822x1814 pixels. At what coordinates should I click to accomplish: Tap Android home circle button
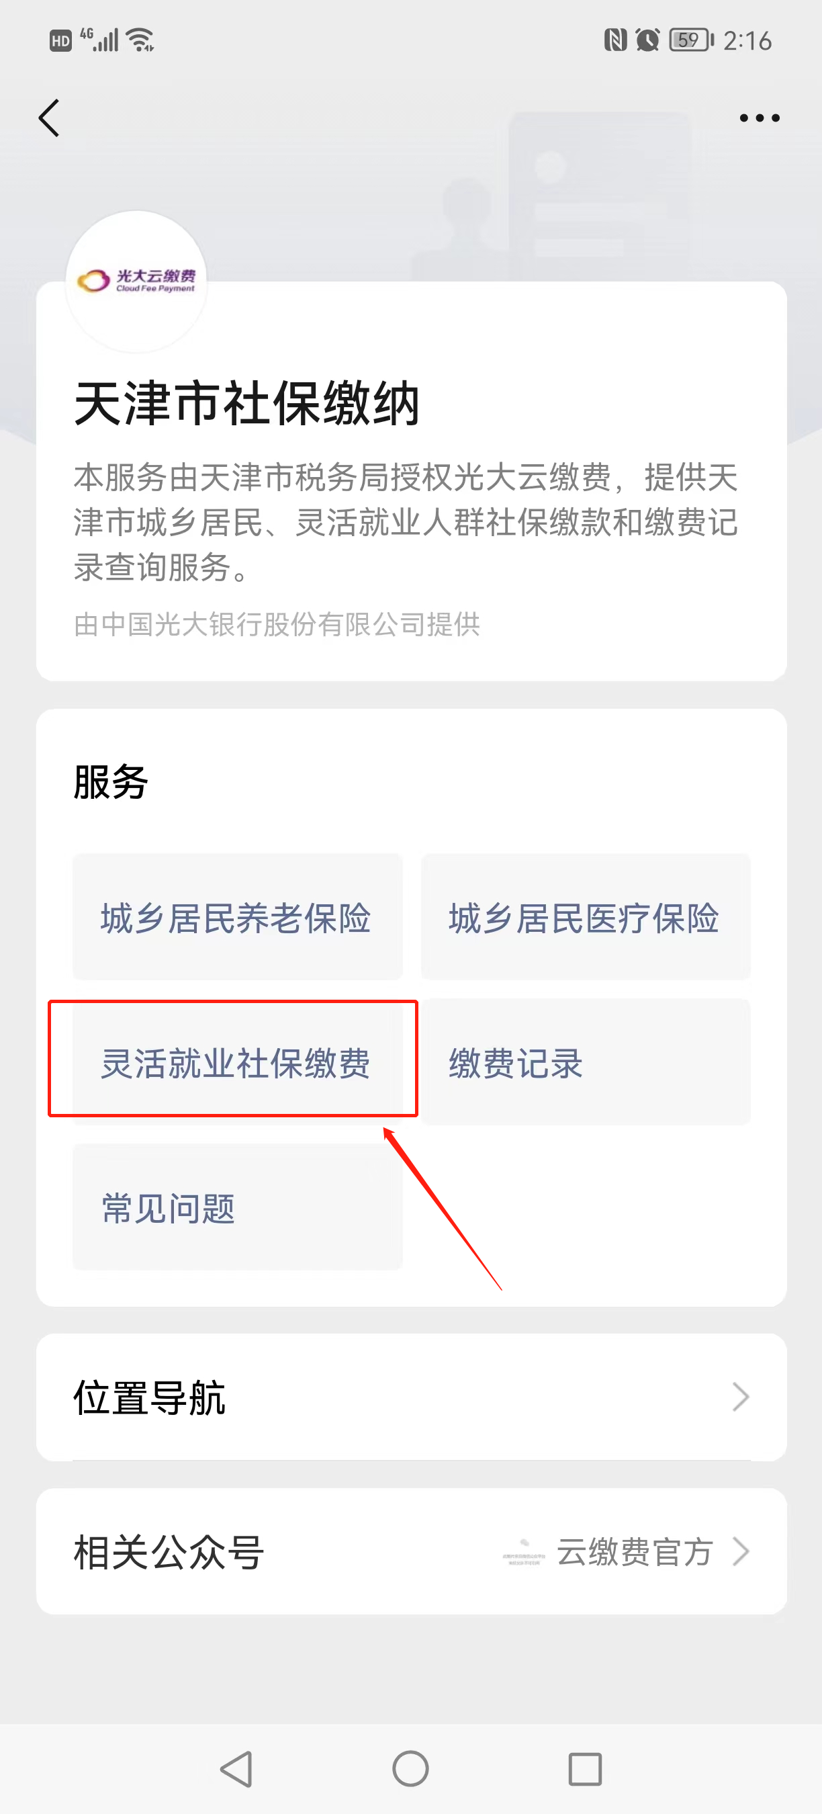click(x=410, y=1768)
